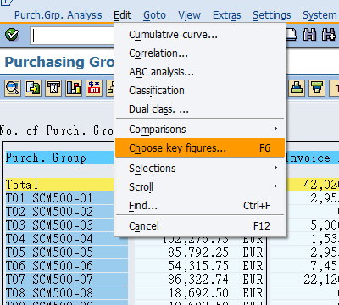Select row T05 SCM500-05
This screenshot has width=339, height=305.
(x=67, y=252)
